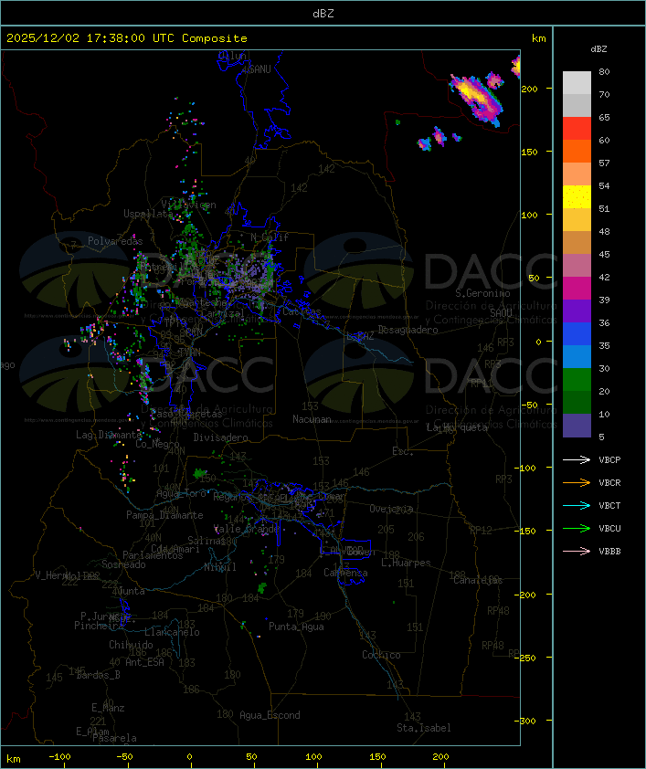This screenshot has height=769, width=646.
Task: Click the green echo beside route 150
Action: [x=199, y=473]
